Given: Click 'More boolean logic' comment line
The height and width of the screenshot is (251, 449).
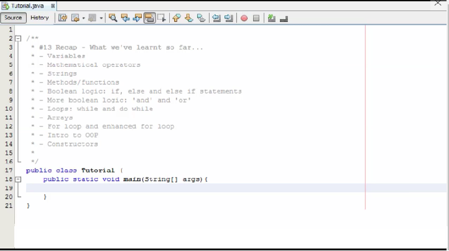Looking at the screenshot, I should click(x=111, y=100).
